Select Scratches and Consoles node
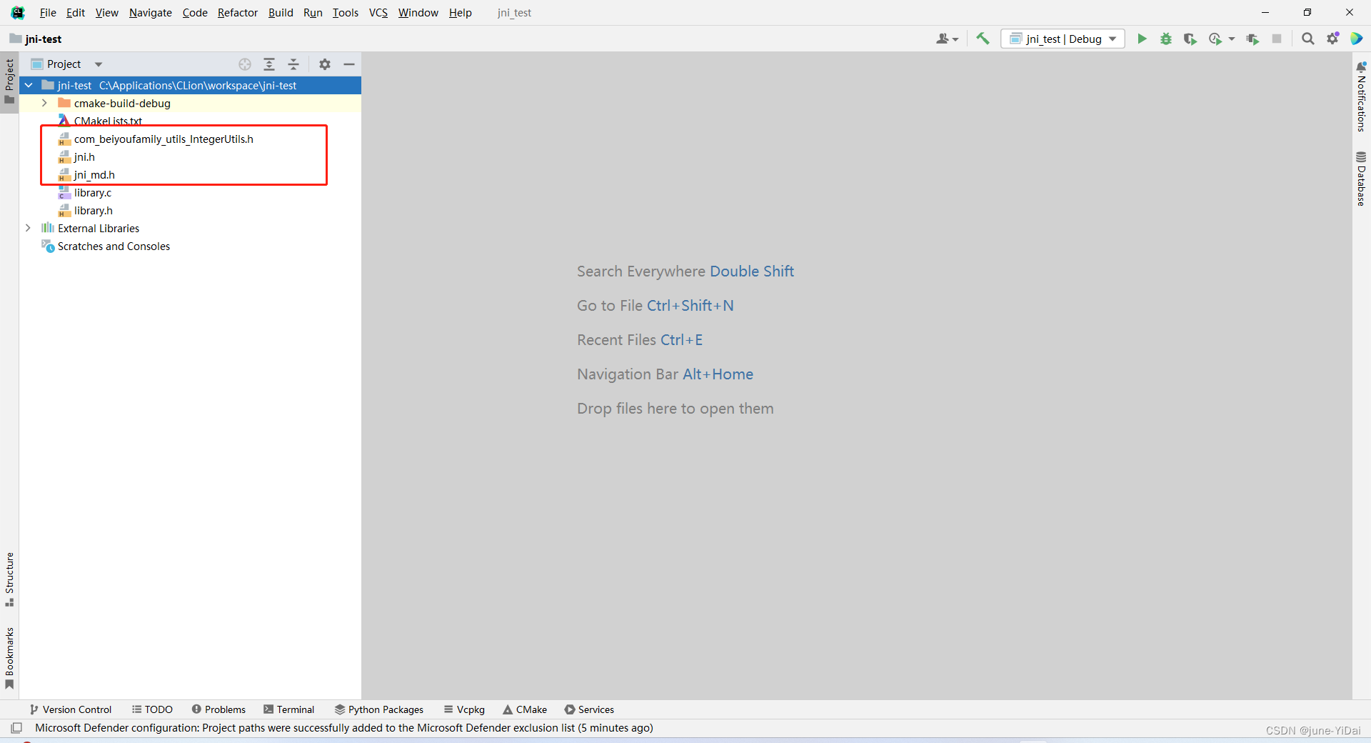This screenshot has width=1371, height=743. click(x=114, y=246)
